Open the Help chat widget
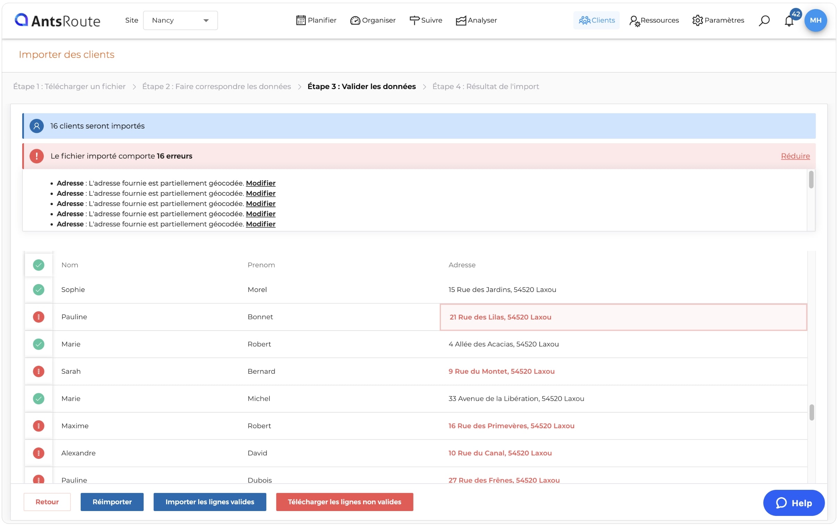The image size is (838, 526). (793, 503)
